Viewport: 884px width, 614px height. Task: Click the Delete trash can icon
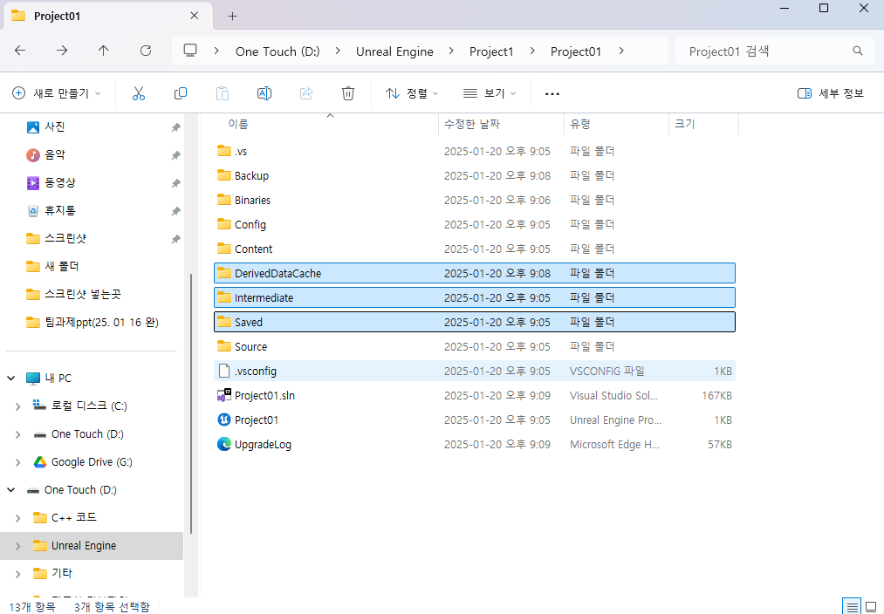pos(348,93)
